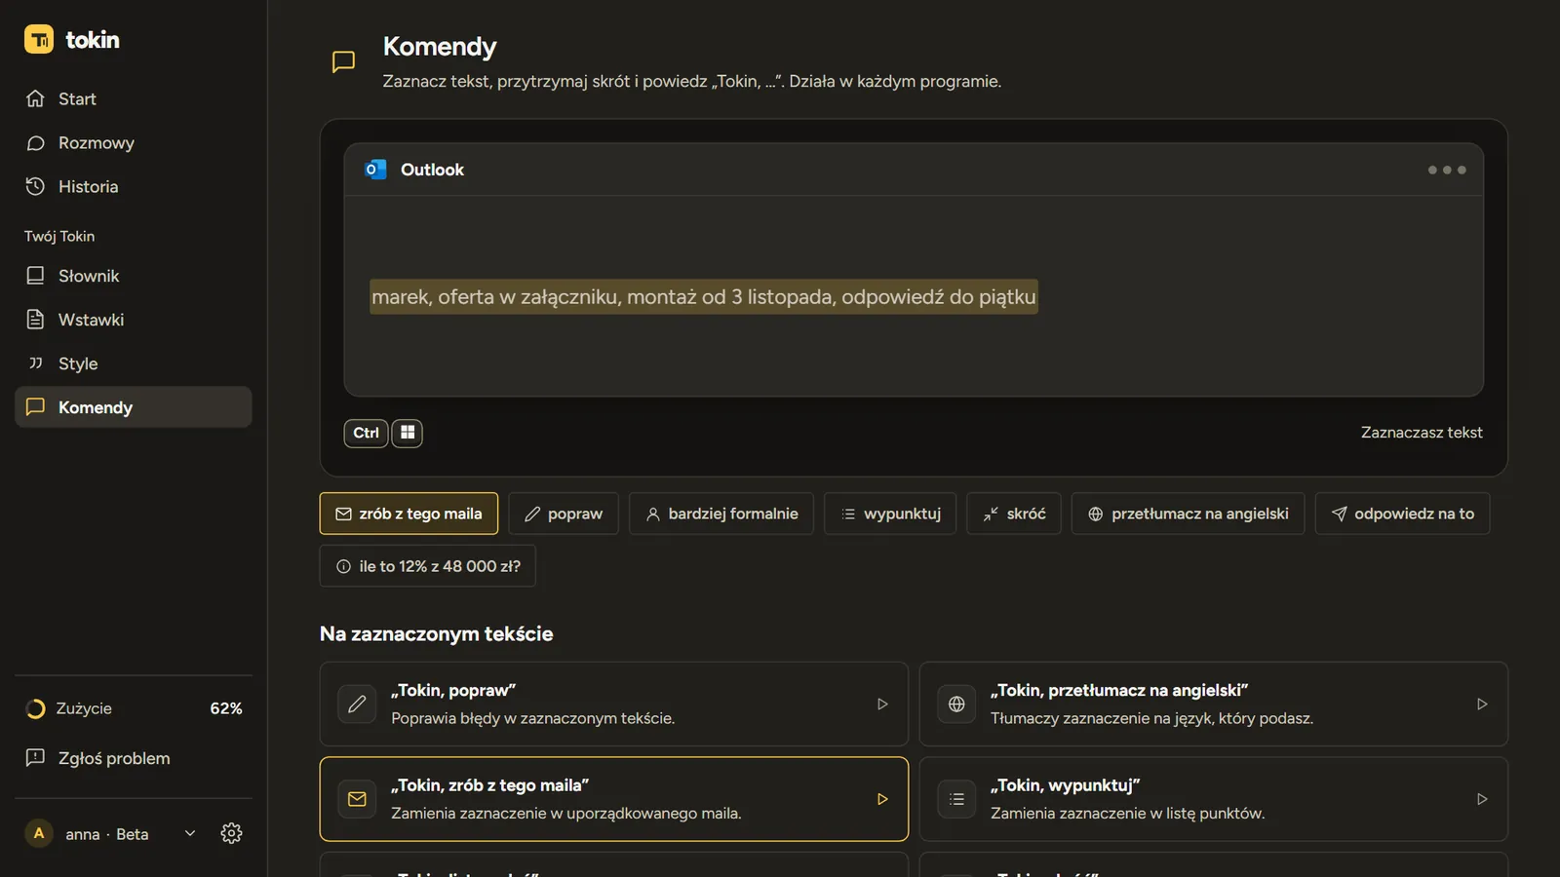This screenshot has height=877, width=1560.
Task: Expand the anna · Beta account menu
Action: [190, 833]
